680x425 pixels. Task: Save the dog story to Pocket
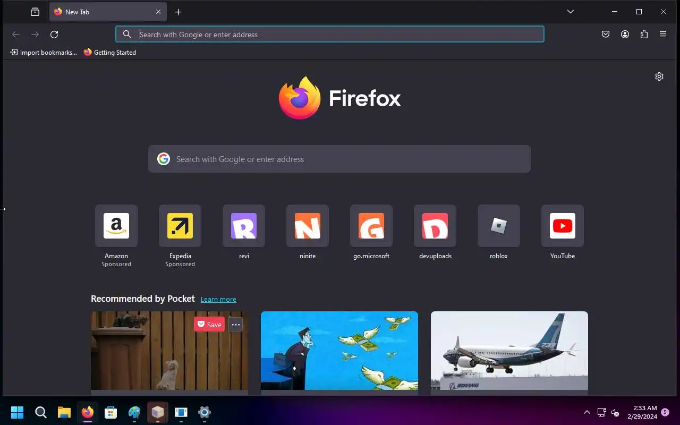tap(209, 325)
